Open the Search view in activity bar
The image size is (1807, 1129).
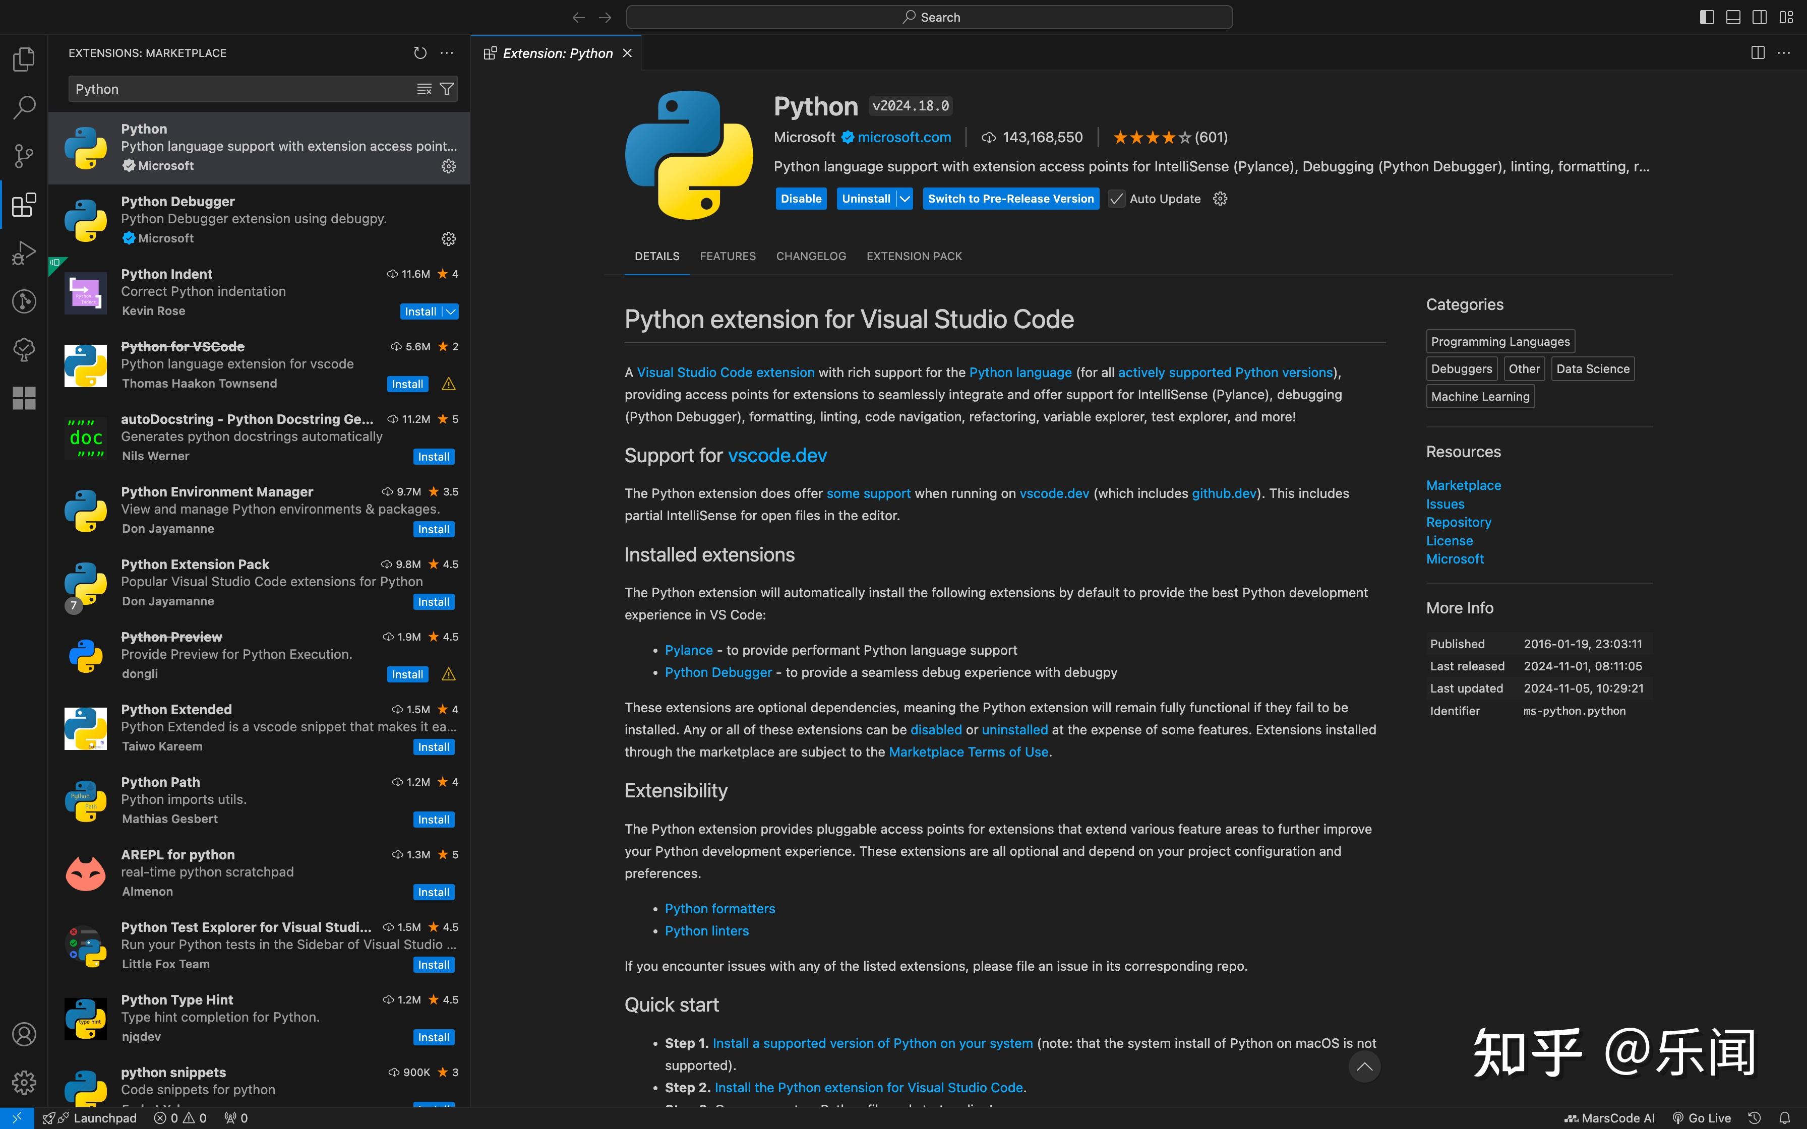click(24, 107)
